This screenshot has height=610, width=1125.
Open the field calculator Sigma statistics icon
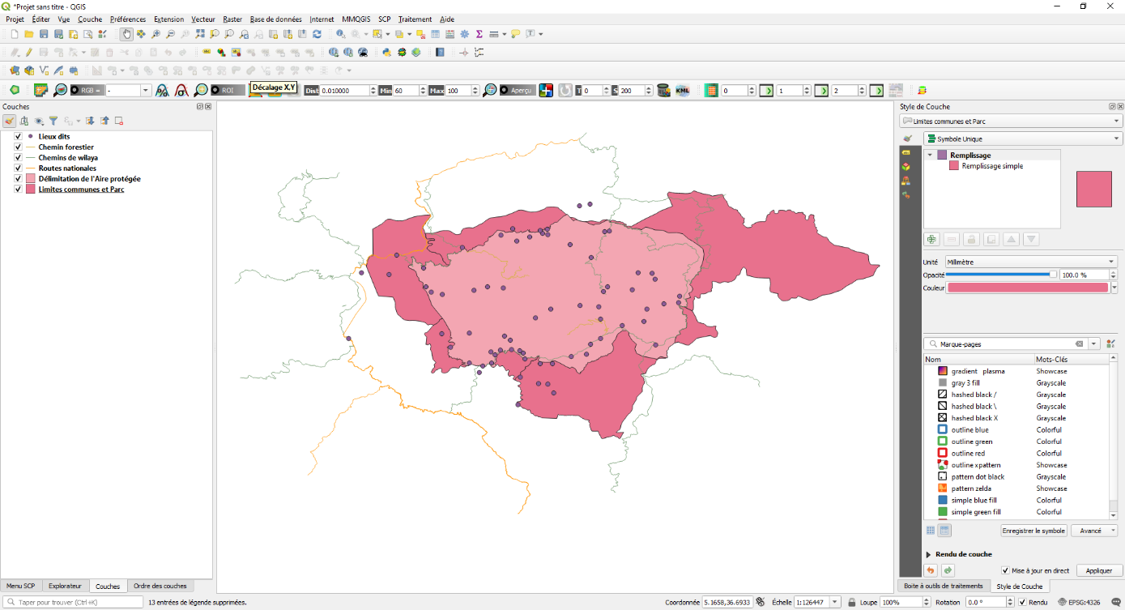(479, 34)
